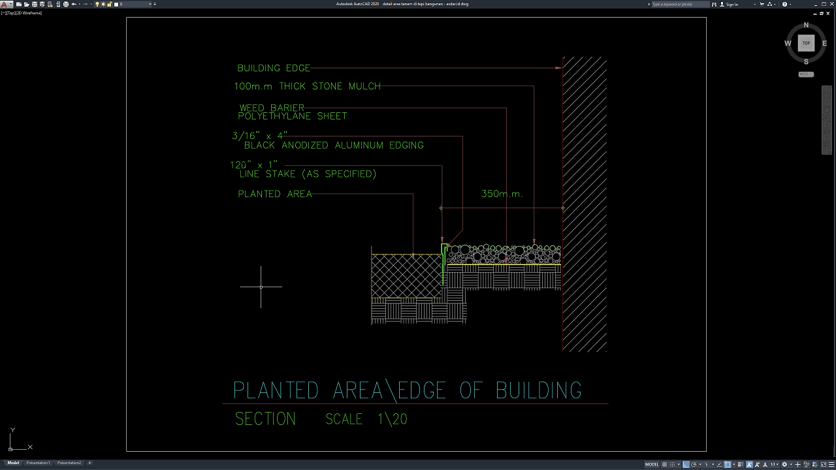Click the layer 0 white color swatch
The height and width of the screenshot is (470, 836).
click(116, 4)
